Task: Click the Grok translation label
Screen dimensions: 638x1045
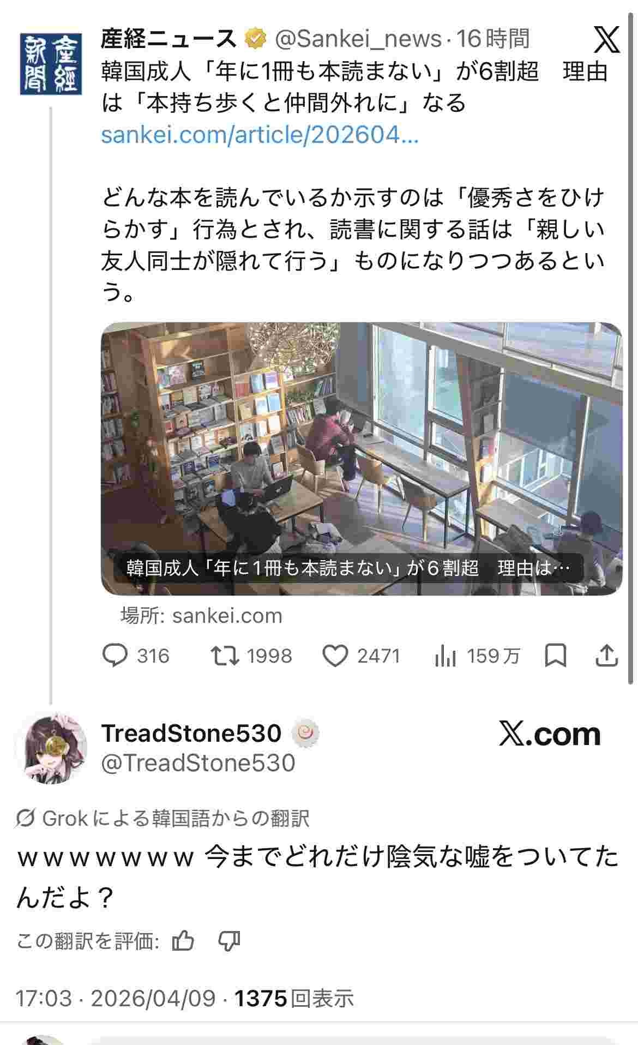Action: (x=163, y=818)
